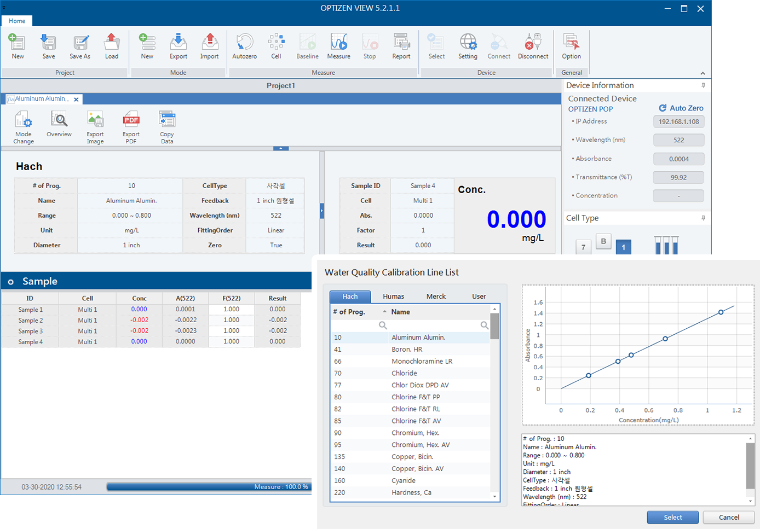760x529 pixels.
Task: Open the Overview tool
Action: pos(59,124)
